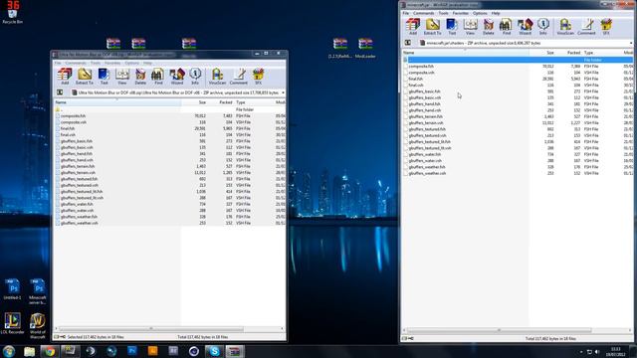Viewport: 637px width, 358px height.
Task: Select composite.fsh in minecraft.jar window
Action: [421, 67]
